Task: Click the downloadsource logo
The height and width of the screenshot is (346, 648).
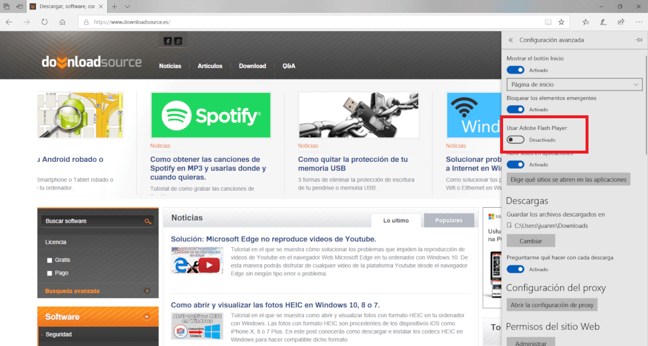Action: [91, 62]
